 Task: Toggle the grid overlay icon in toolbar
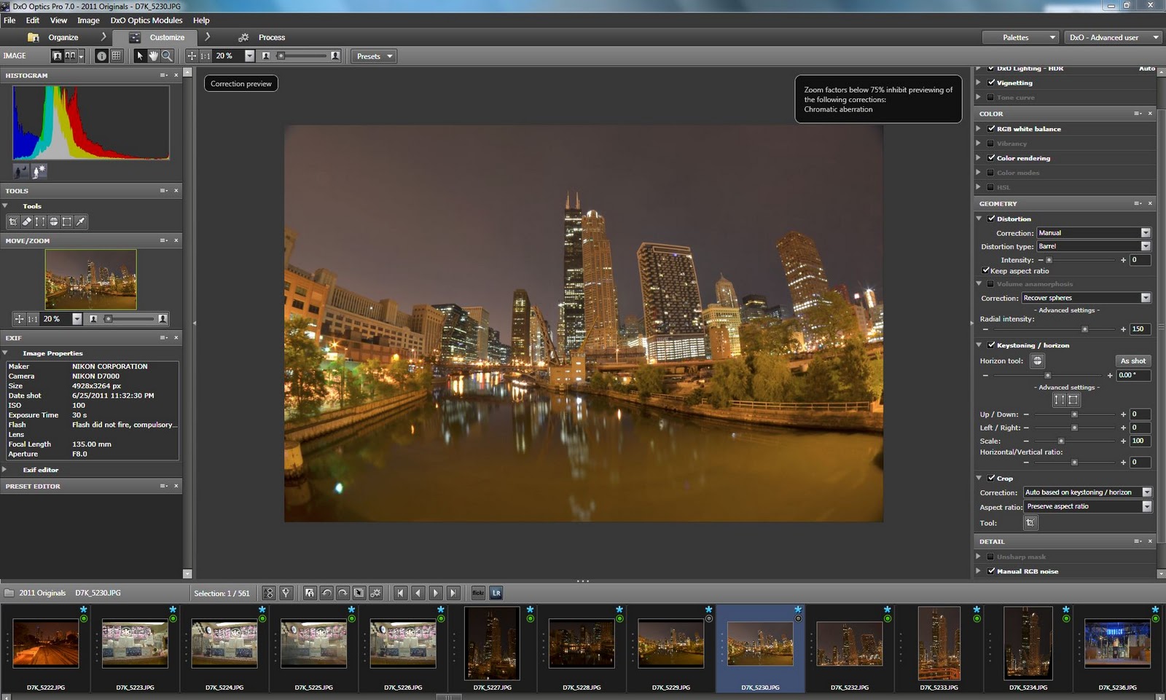[x=116, y=56]
